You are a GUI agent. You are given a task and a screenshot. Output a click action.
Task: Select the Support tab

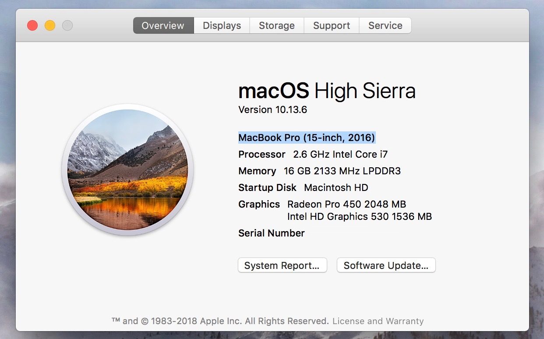pos(331,25)
